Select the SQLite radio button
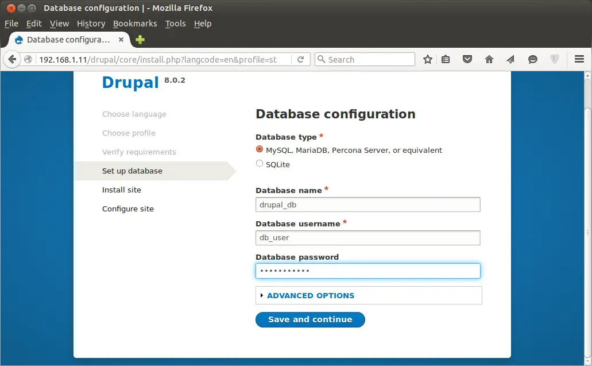 260,164
